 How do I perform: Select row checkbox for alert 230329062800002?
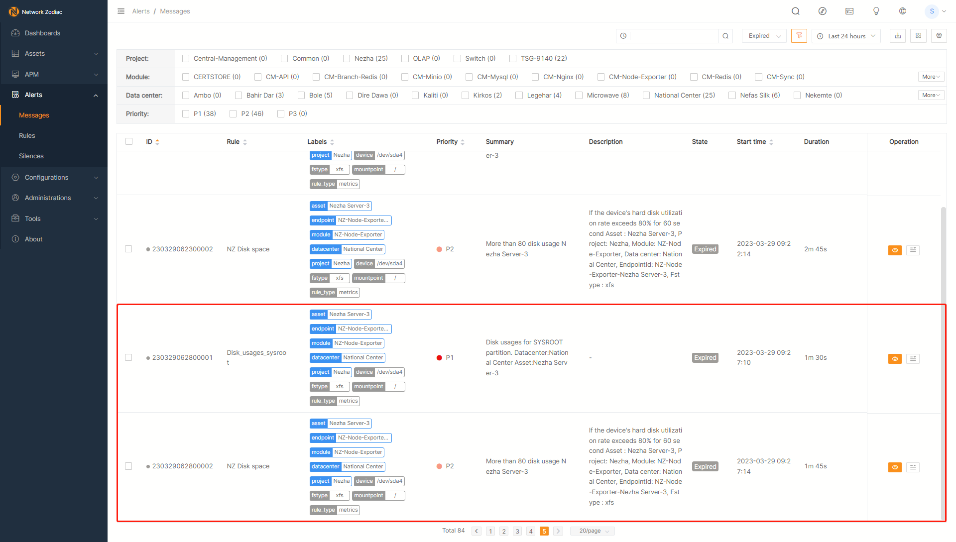pos(128,466)
